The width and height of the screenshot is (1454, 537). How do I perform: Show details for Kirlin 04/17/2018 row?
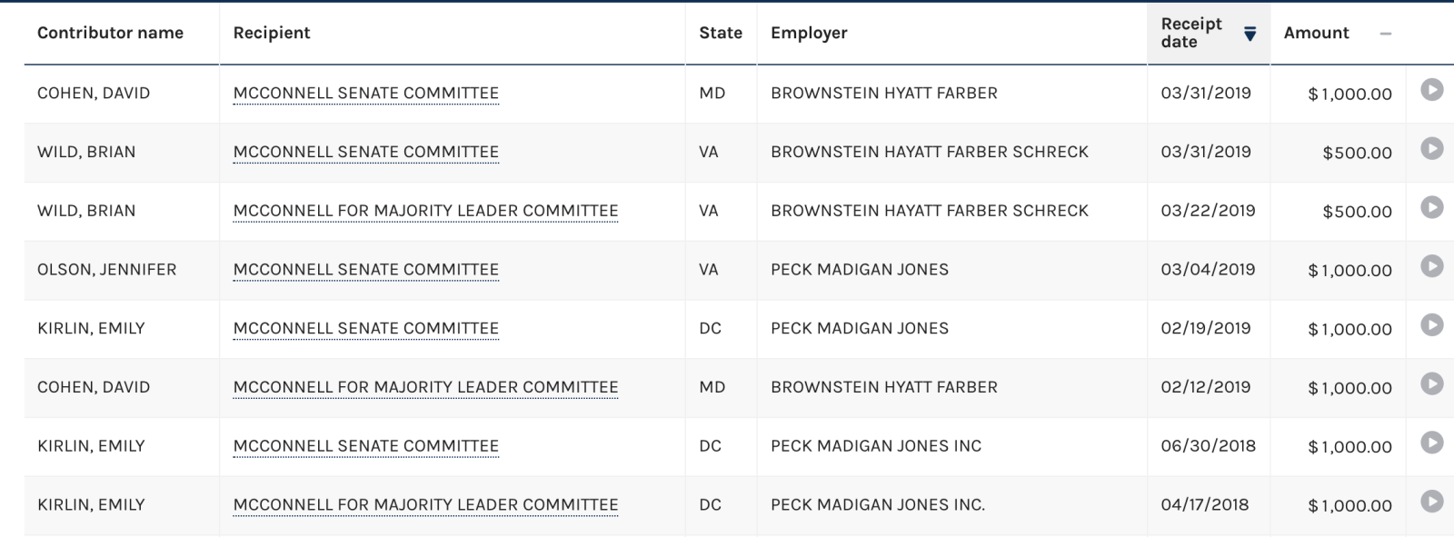(x=1431, y=502)
